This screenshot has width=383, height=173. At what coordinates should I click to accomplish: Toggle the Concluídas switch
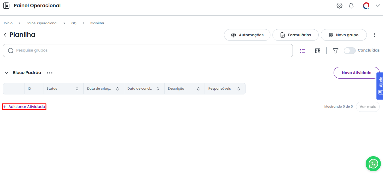(x=349, y=51)
